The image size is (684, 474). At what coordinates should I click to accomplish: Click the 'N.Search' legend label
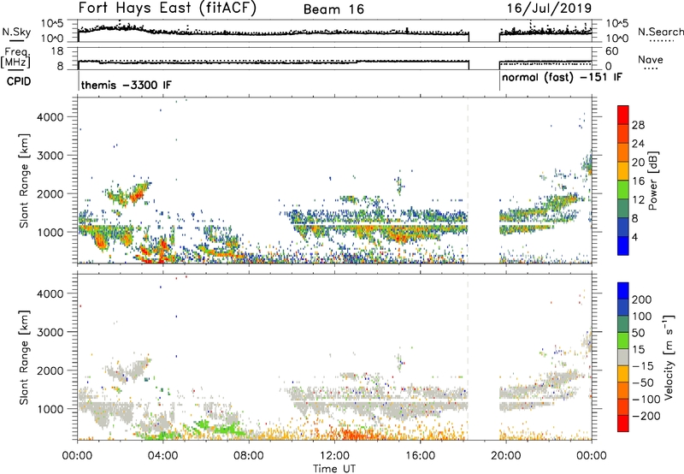coord(660,32)
